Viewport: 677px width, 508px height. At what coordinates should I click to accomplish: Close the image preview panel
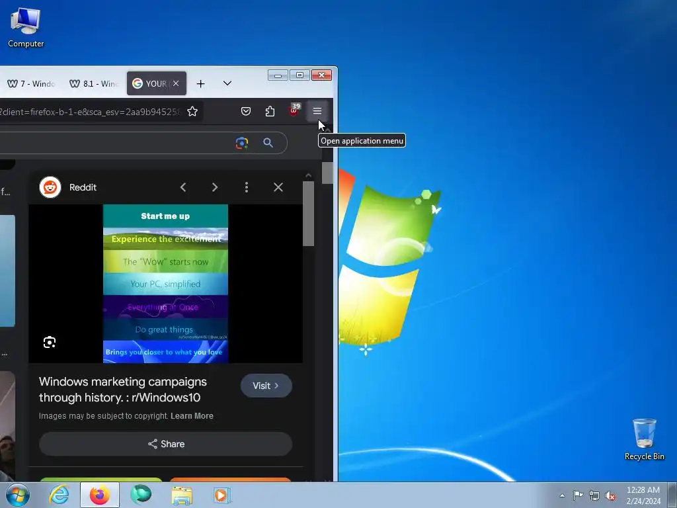click(x=278, y=187)
